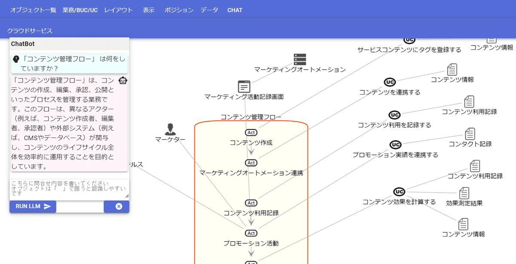Click the user question message bubble
This screenshot has width=516, height=264.
[69, 64]
